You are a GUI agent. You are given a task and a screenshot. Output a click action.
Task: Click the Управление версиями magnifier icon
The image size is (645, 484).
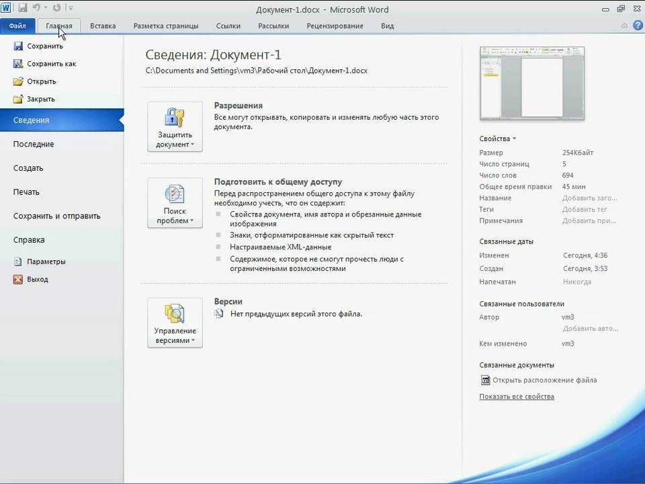(x=175, y=313)
